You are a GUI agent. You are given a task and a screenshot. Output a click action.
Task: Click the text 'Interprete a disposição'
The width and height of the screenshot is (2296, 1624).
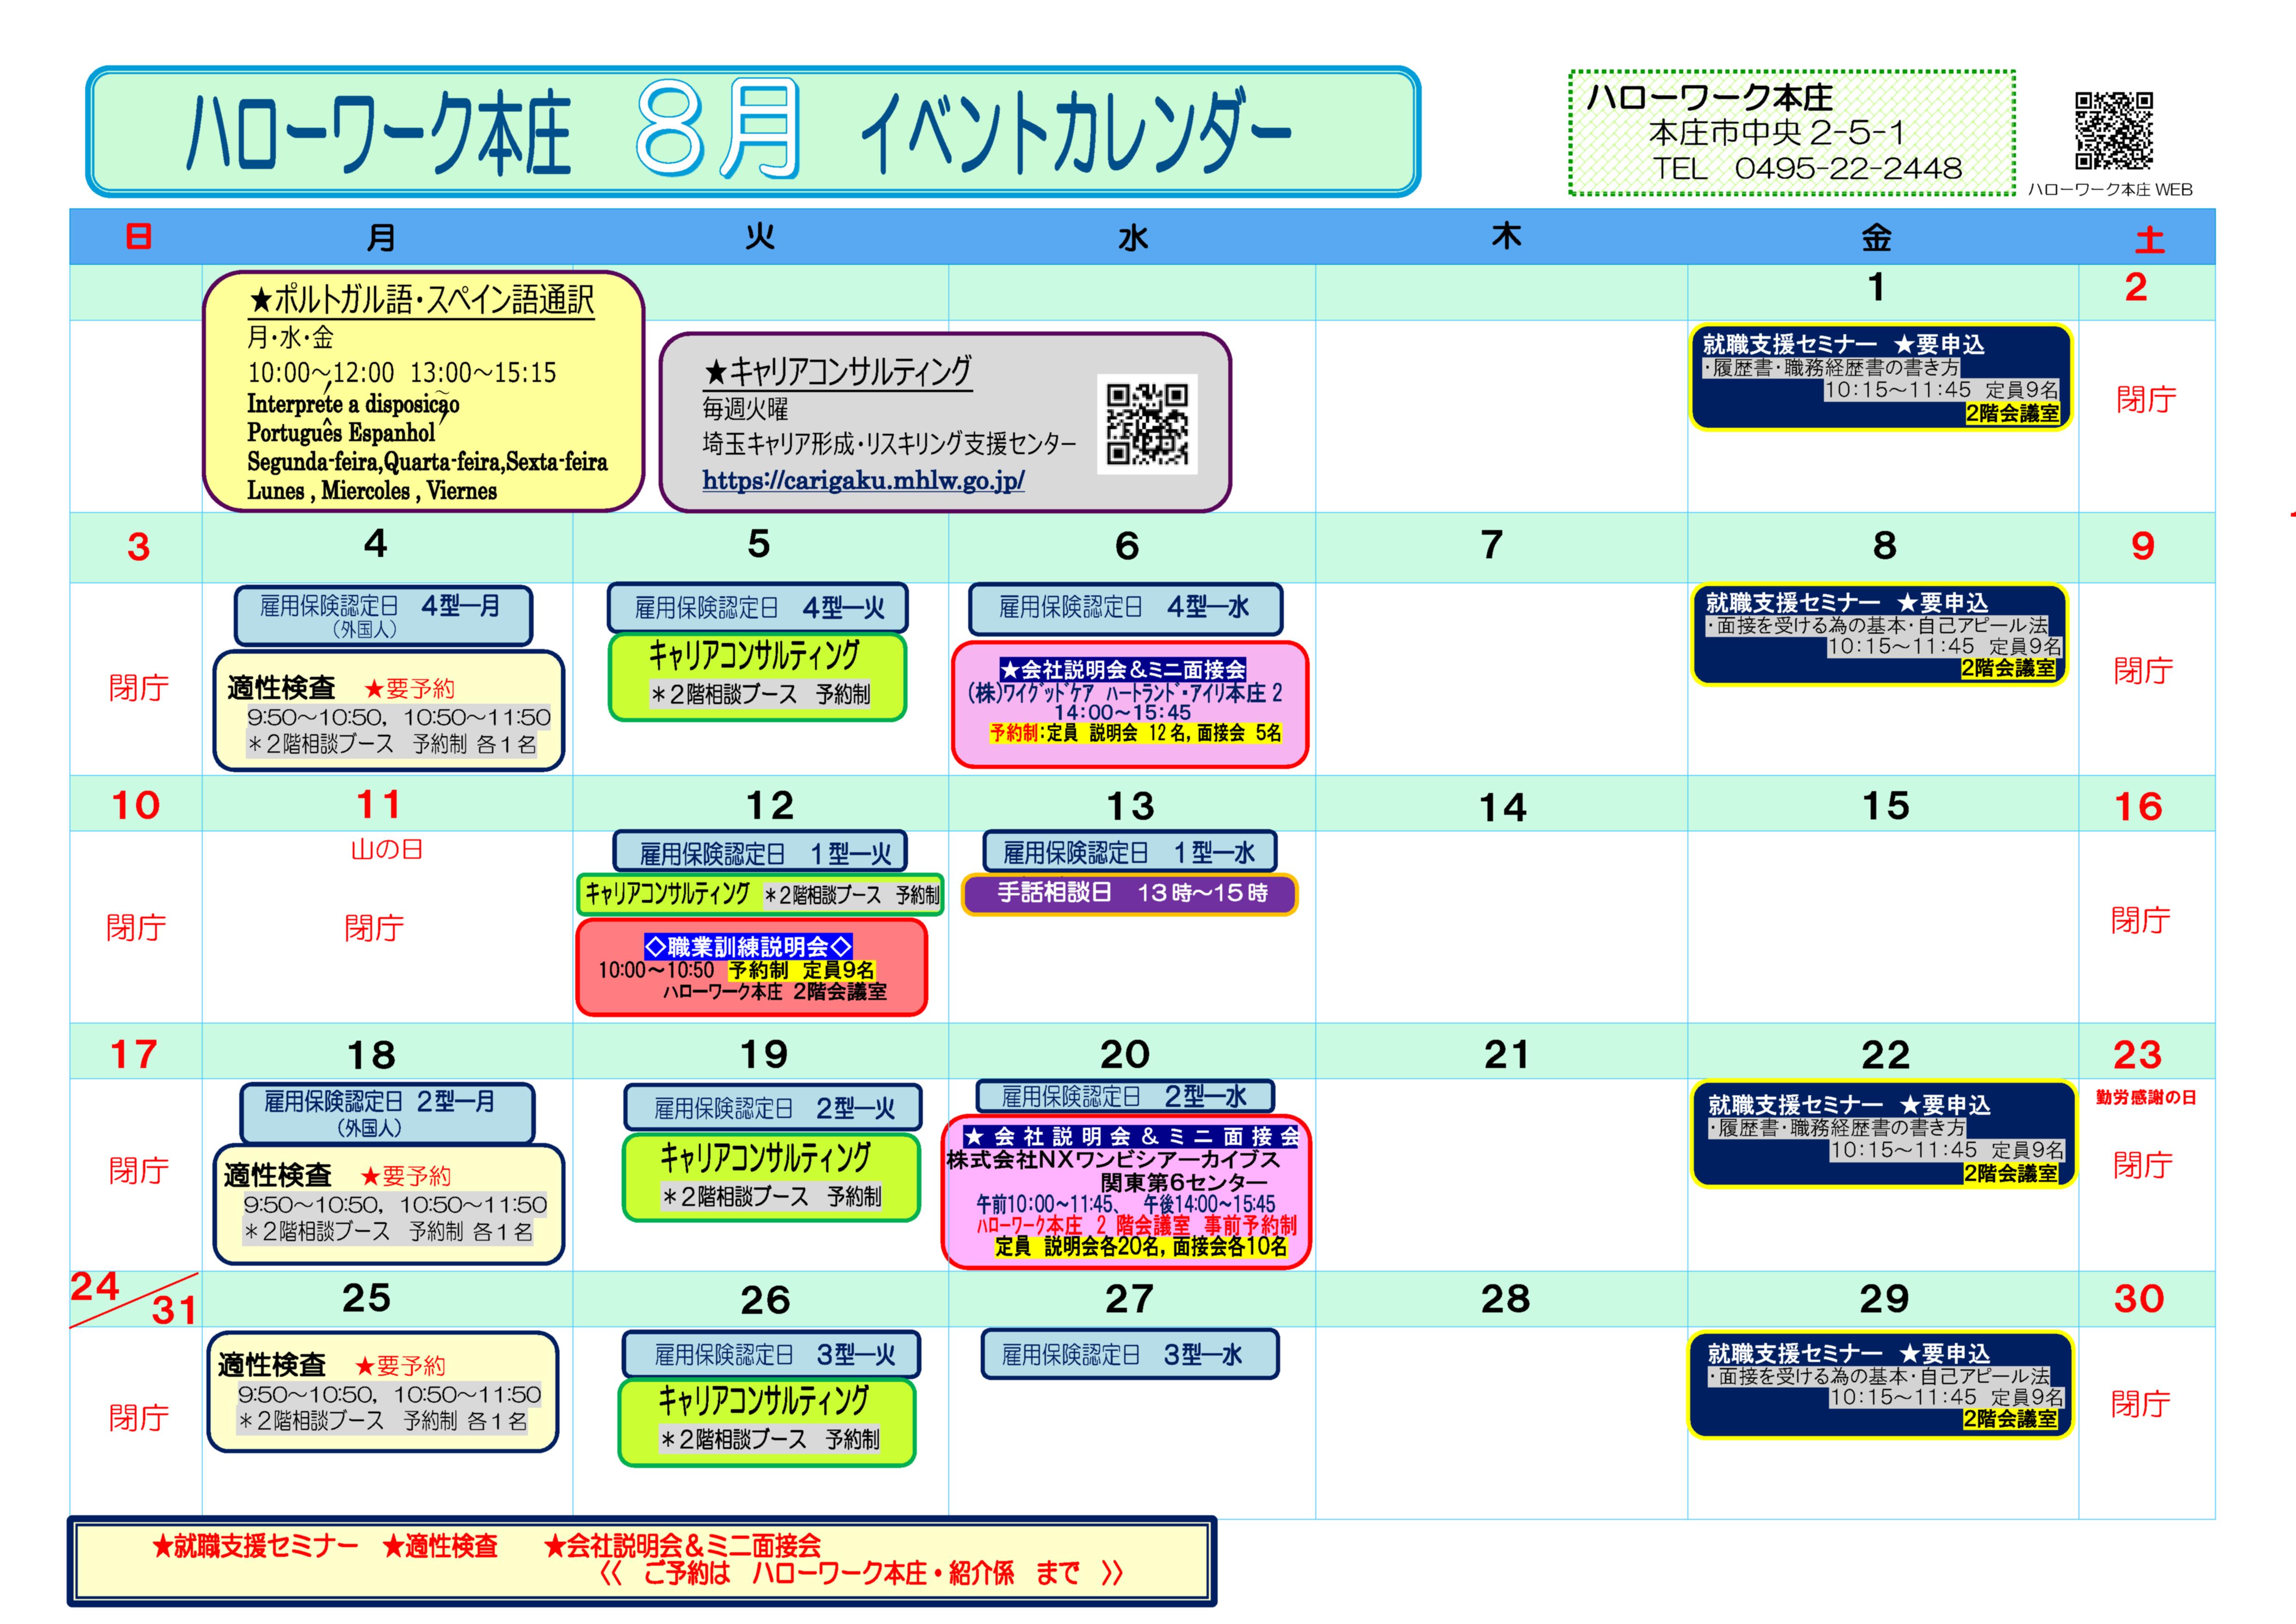tap(353, 404)
